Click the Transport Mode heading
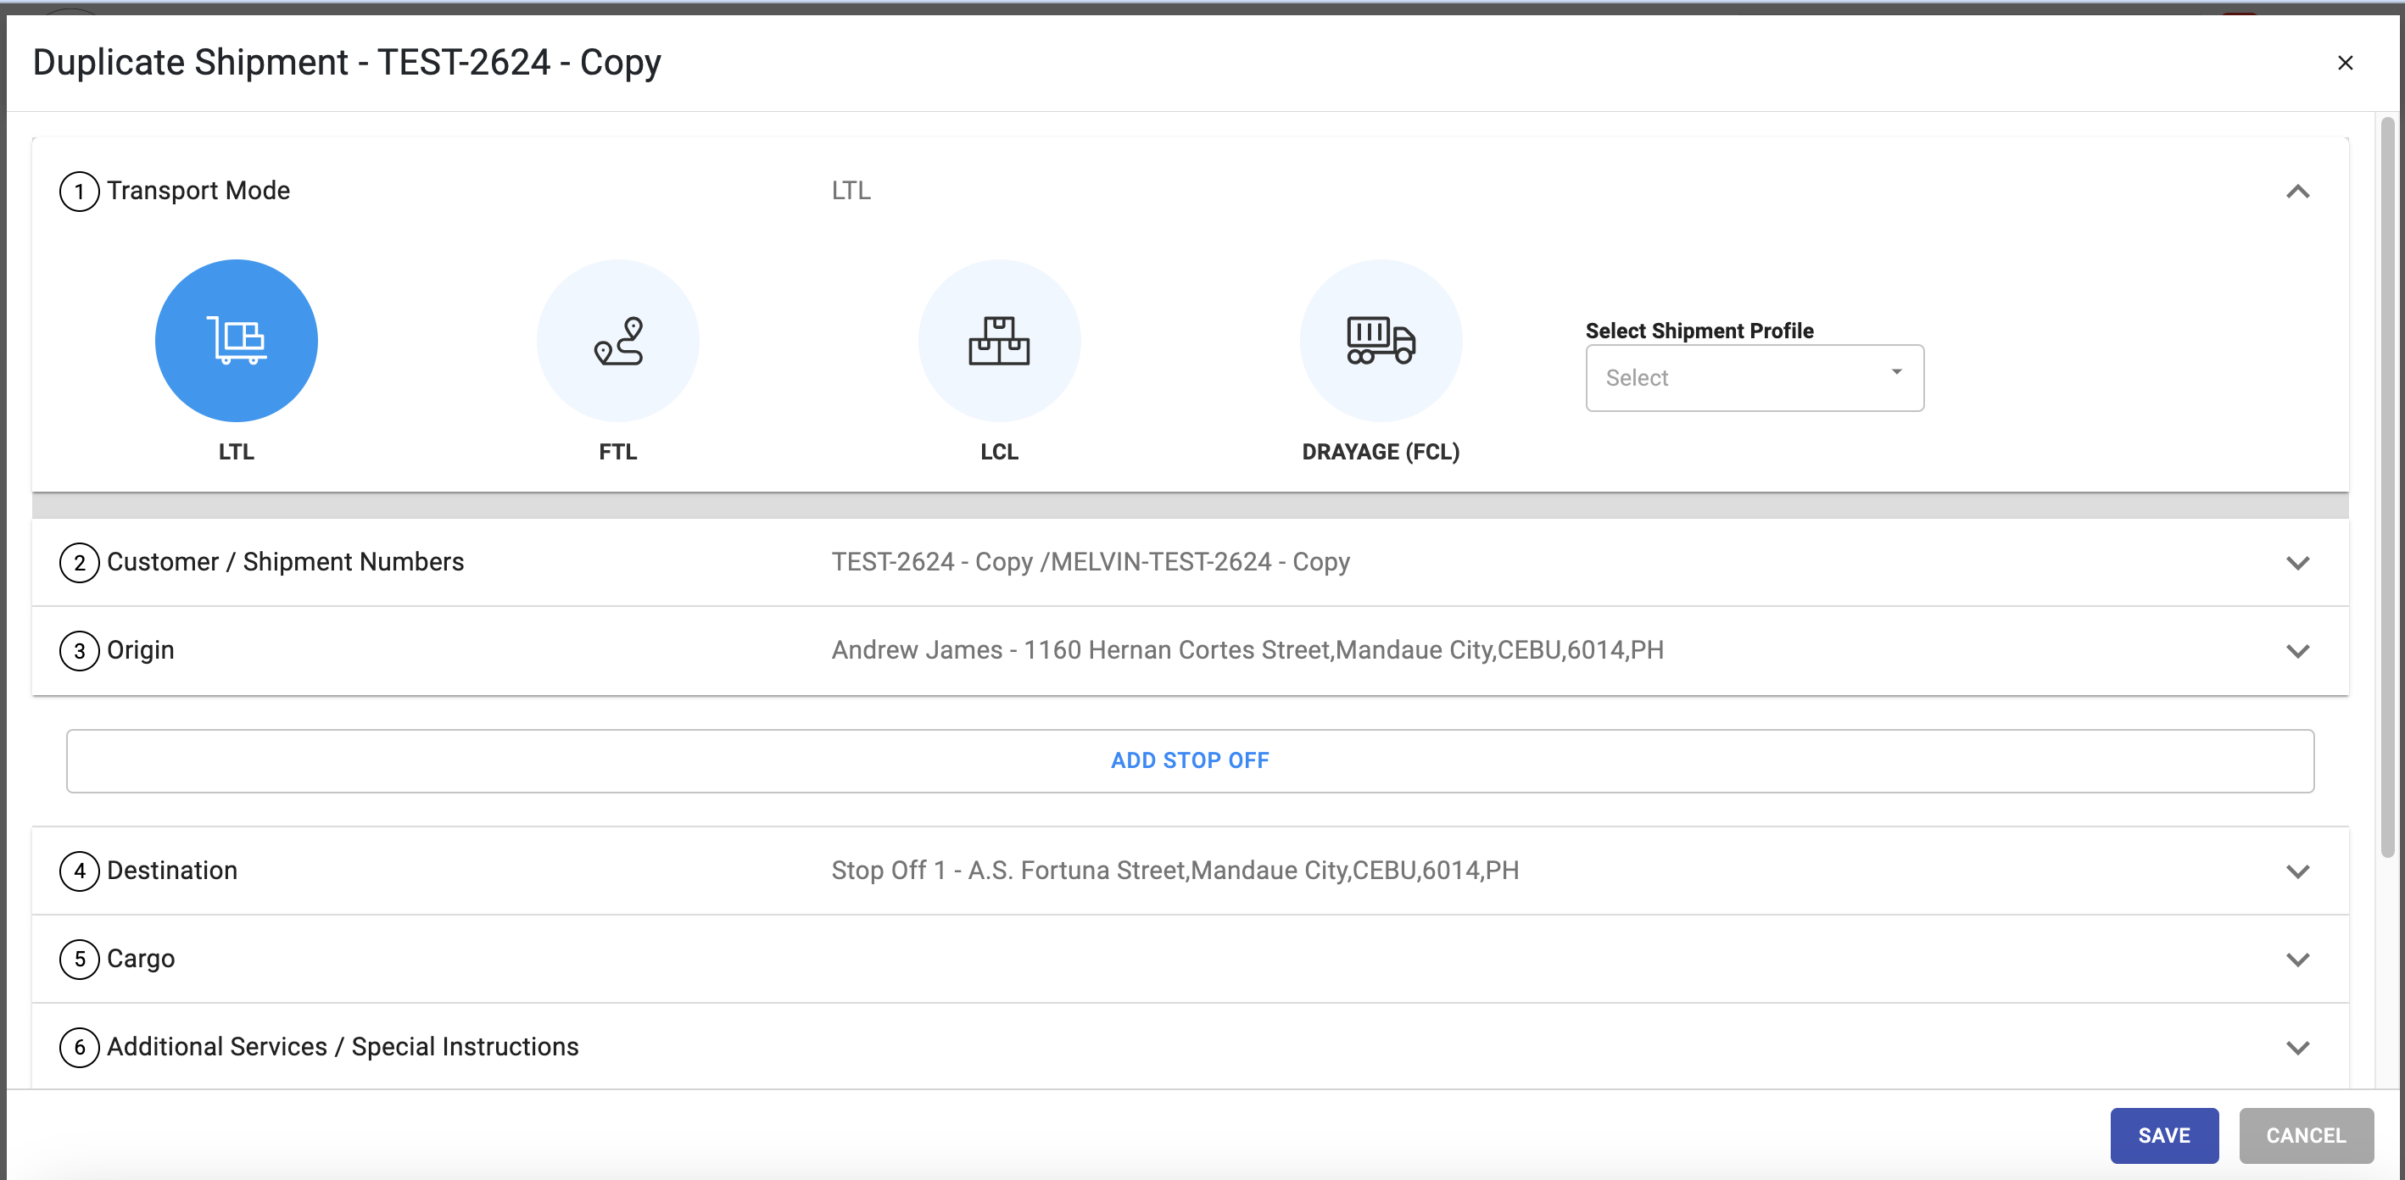The width and height of the screenshot is (2405, 1180). tap(198, 191)
